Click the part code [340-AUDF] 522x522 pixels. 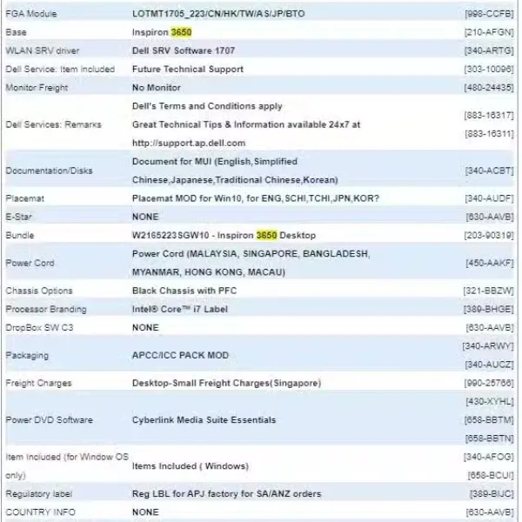click(x=489, y=198)
